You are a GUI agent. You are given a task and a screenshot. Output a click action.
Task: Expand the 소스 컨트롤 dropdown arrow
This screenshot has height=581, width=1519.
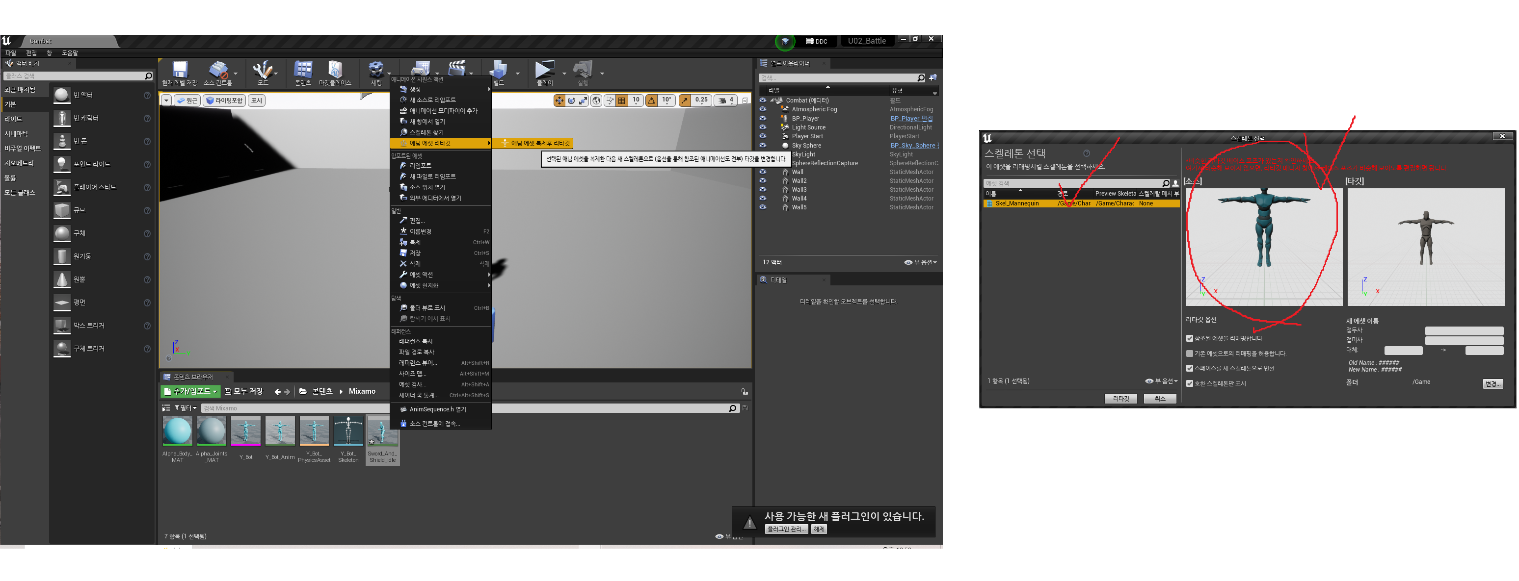[236, 74]
